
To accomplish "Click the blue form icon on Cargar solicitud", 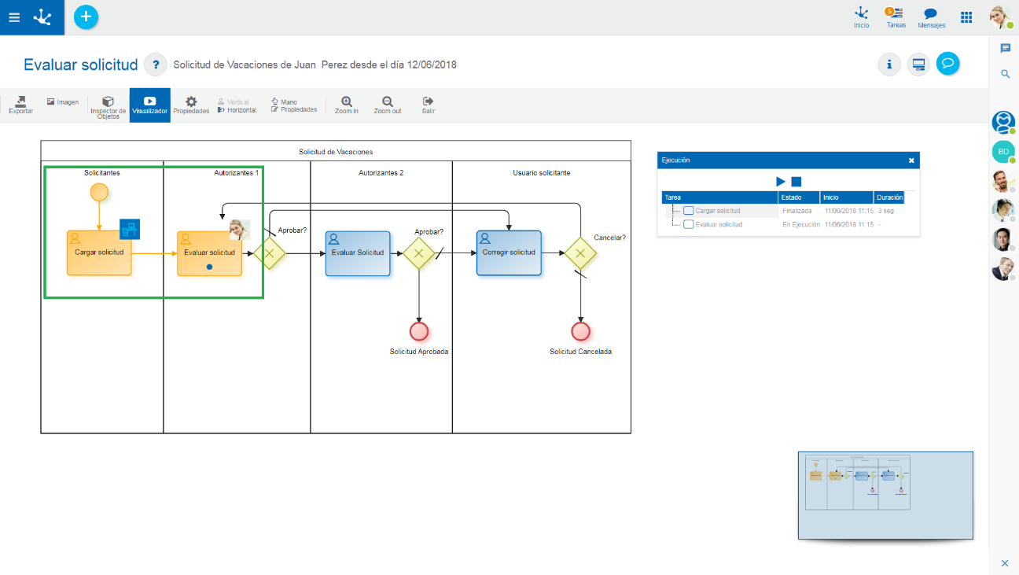I will pyautogui.click(x=130, y=230).
